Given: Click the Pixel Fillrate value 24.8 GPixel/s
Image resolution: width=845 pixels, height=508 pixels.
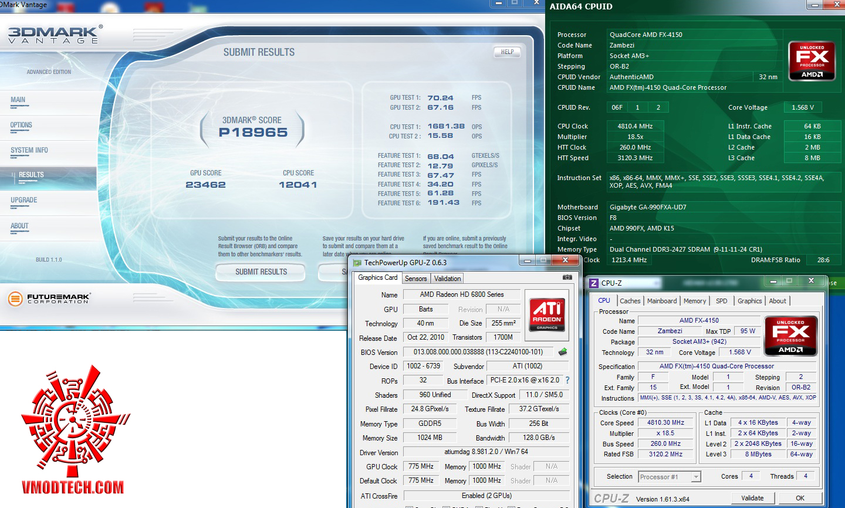Looking at the screenshot, I should pos(430,409).
